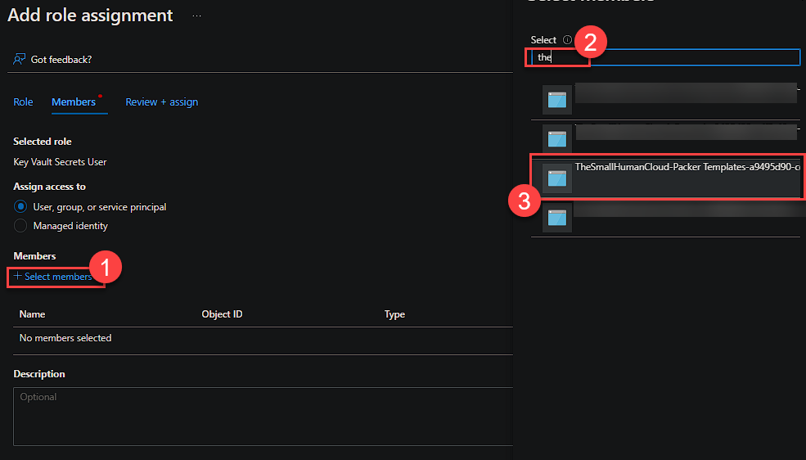Open the ellipsis more options menu
The width and height of the screenshot is (806, 460).
(x=196, y=16)
